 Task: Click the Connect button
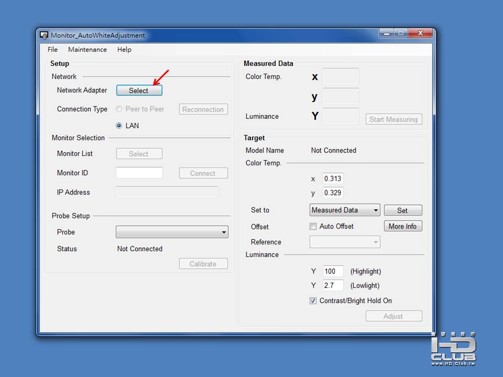click(203, 173)
